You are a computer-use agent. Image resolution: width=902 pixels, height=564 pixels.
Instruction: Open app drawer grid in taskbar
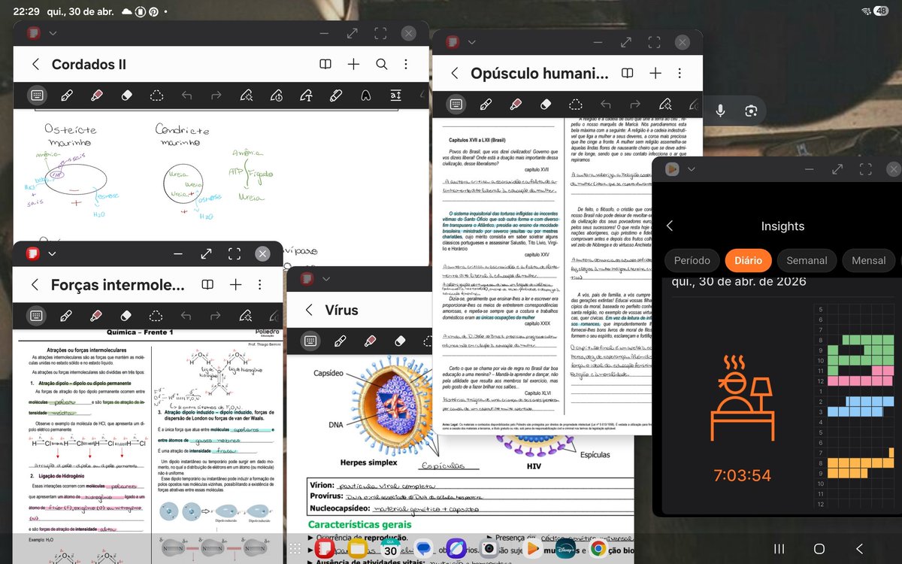tap(294, 549)
